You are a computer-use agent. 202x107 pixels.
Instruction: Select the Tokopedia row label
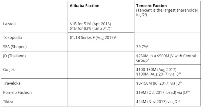[12, 38]
